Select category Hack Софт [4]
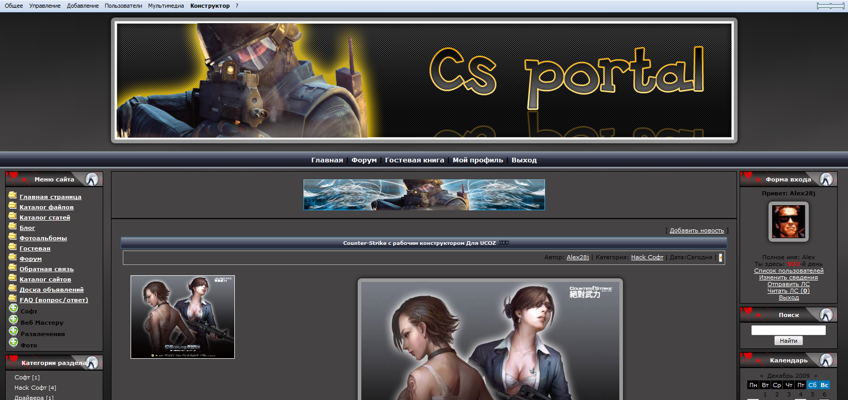 click(35, 388)
